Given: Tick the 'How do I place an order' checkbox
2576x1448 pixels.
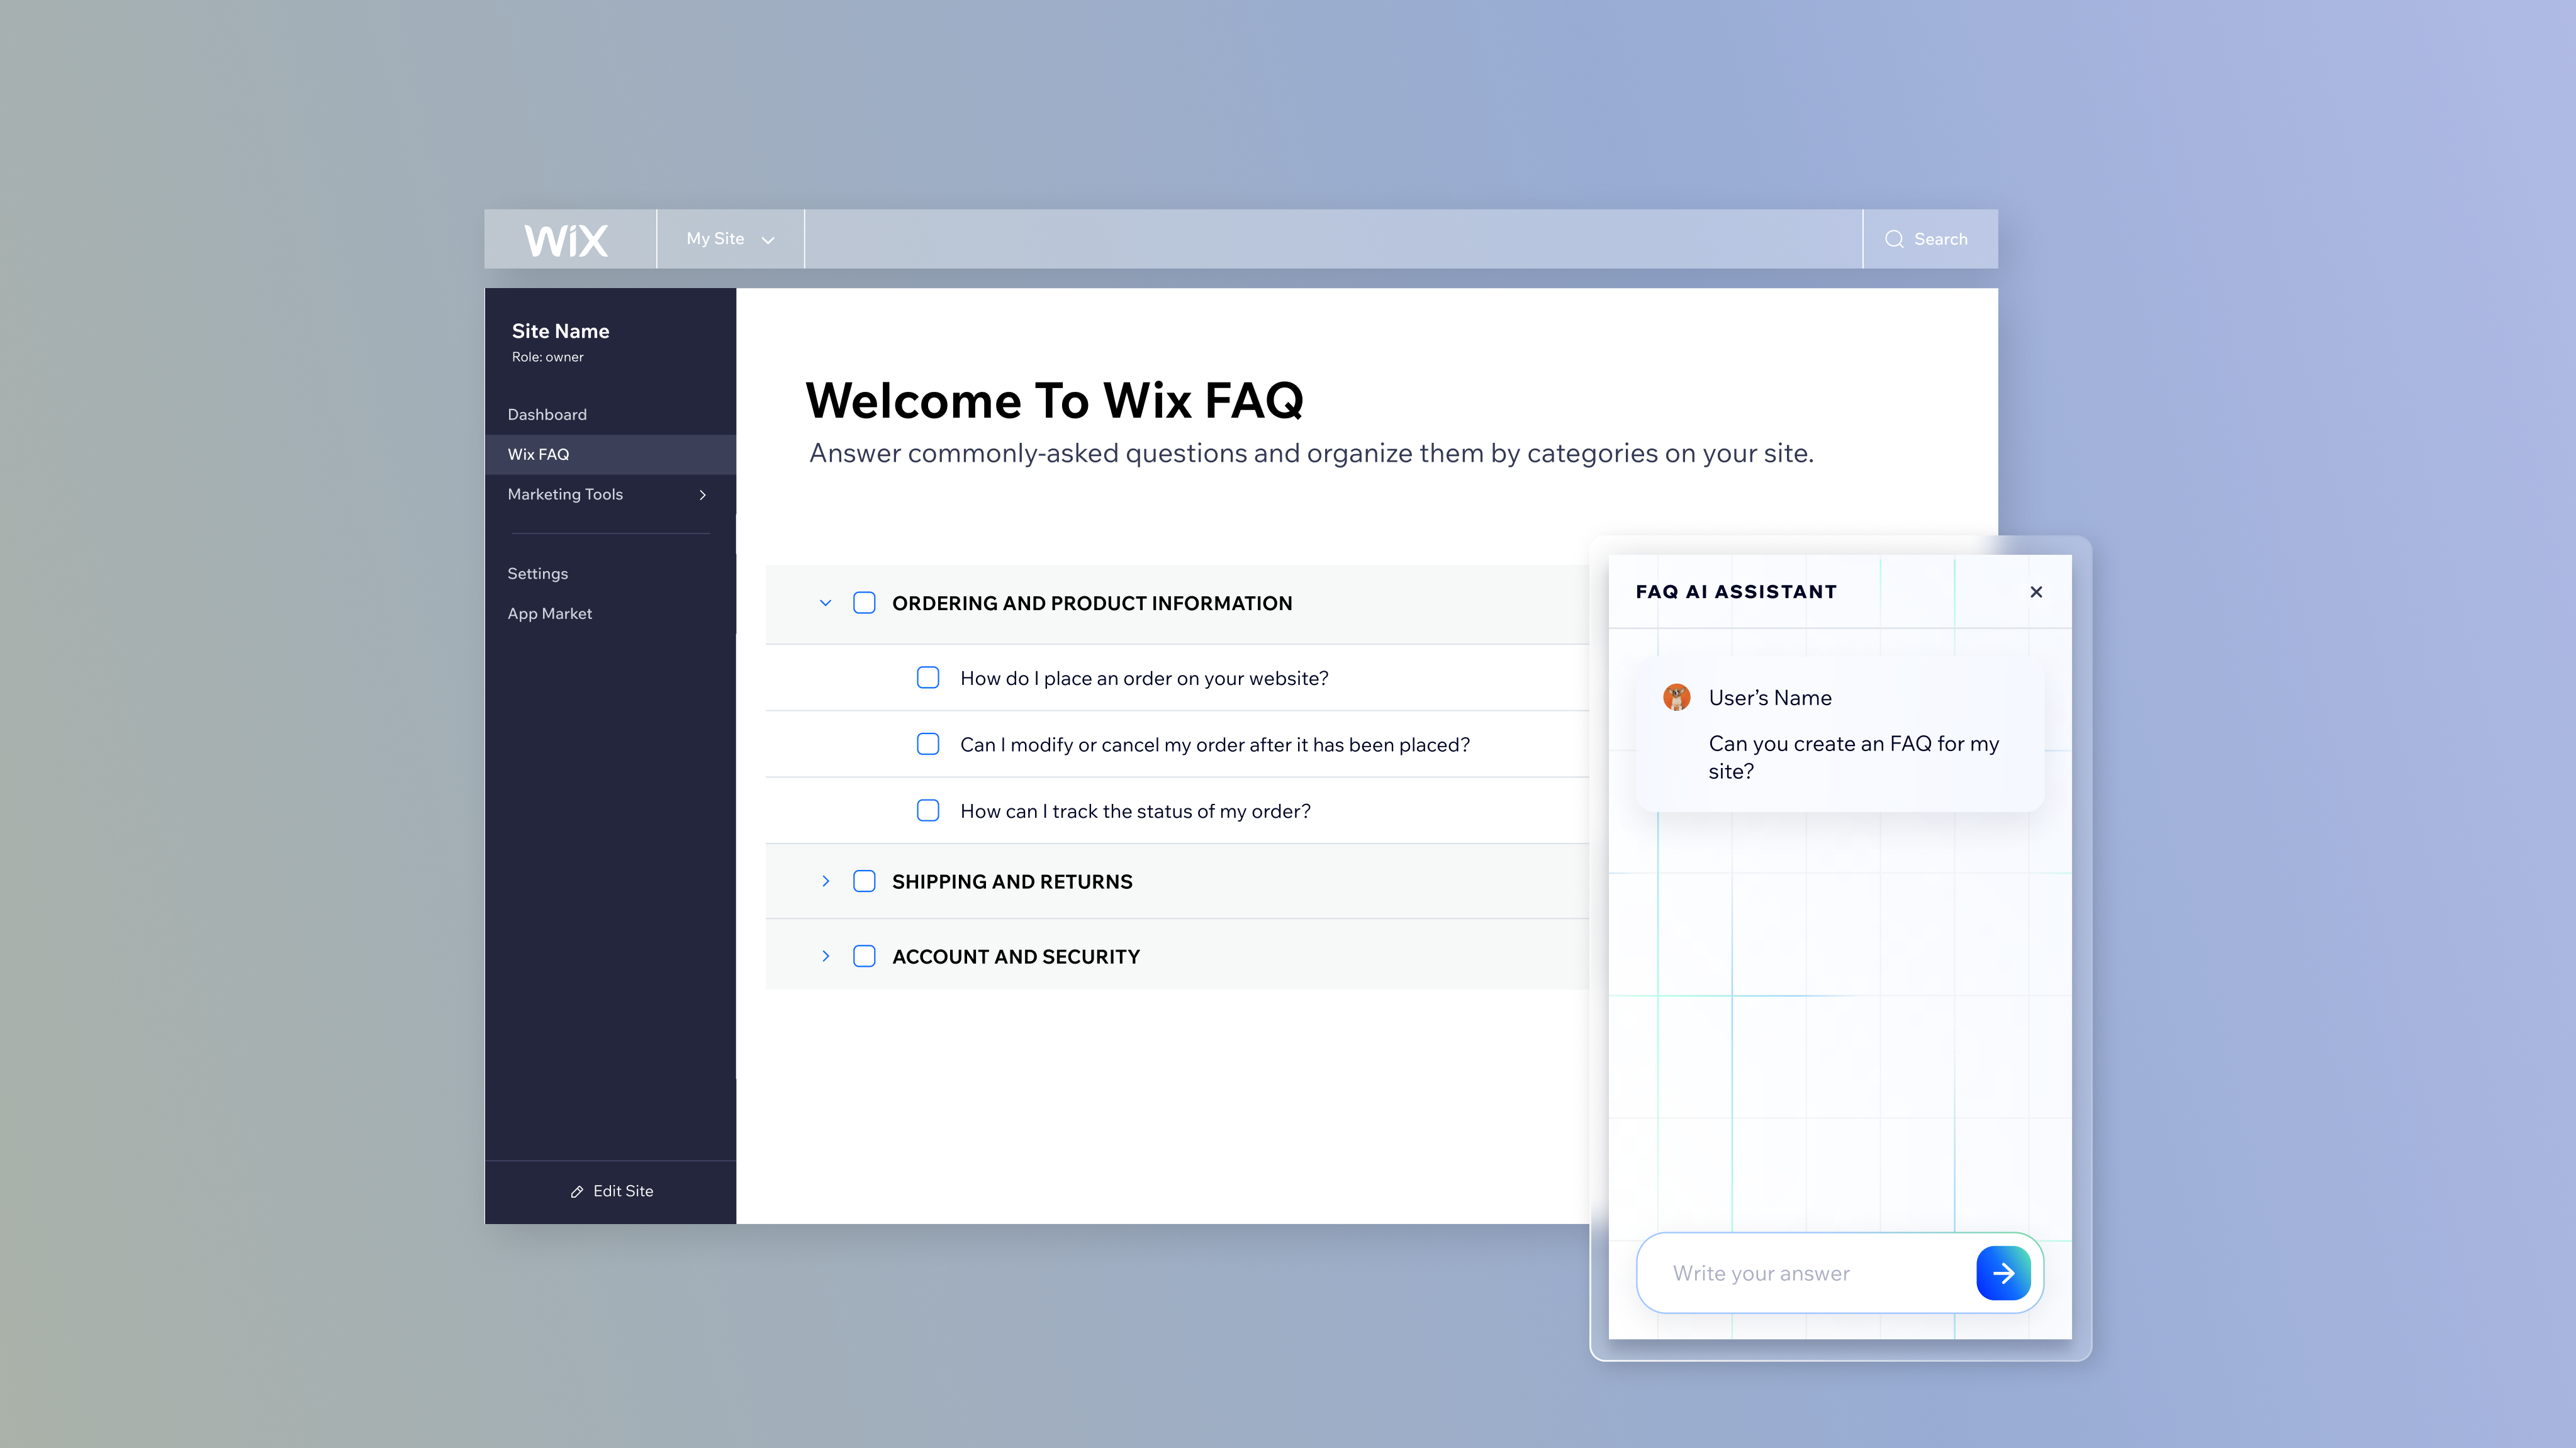Looking at the screenshot, I should point(928,678).
